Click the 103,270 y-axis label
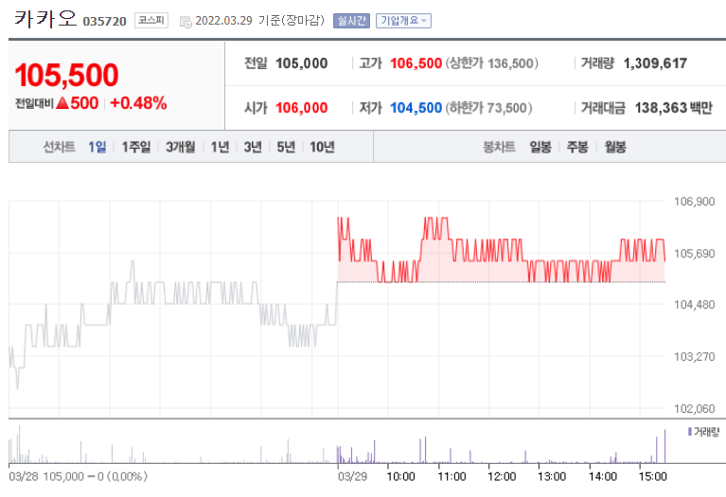The image size is (726, 497). [694, 357]
